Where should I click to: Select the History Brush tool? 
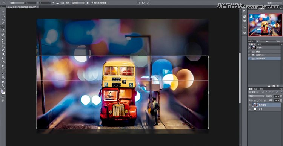point(3,46)
